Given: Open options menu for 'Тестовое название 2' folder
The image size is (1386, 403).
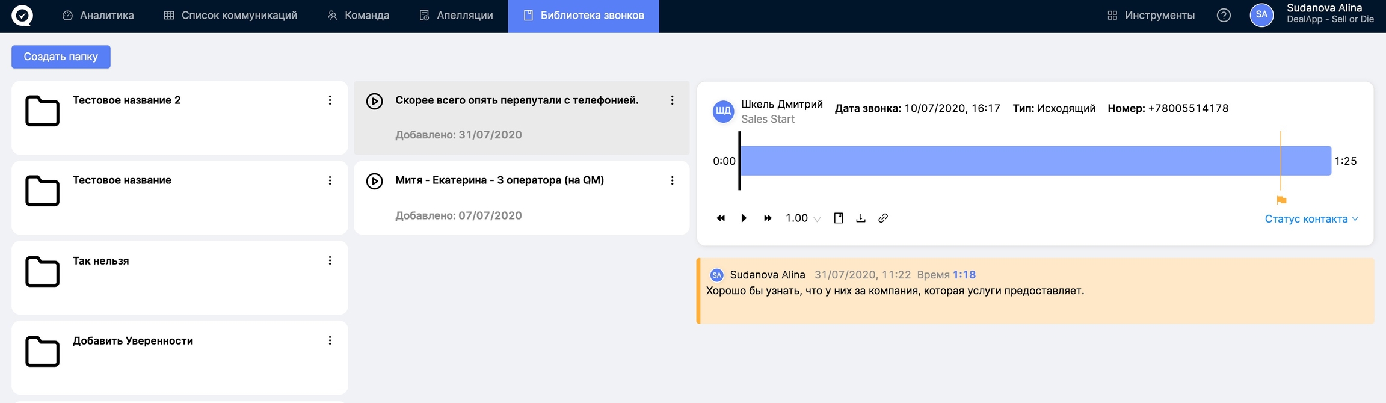Looking at the screenshot, I should [x=330, y=100].
